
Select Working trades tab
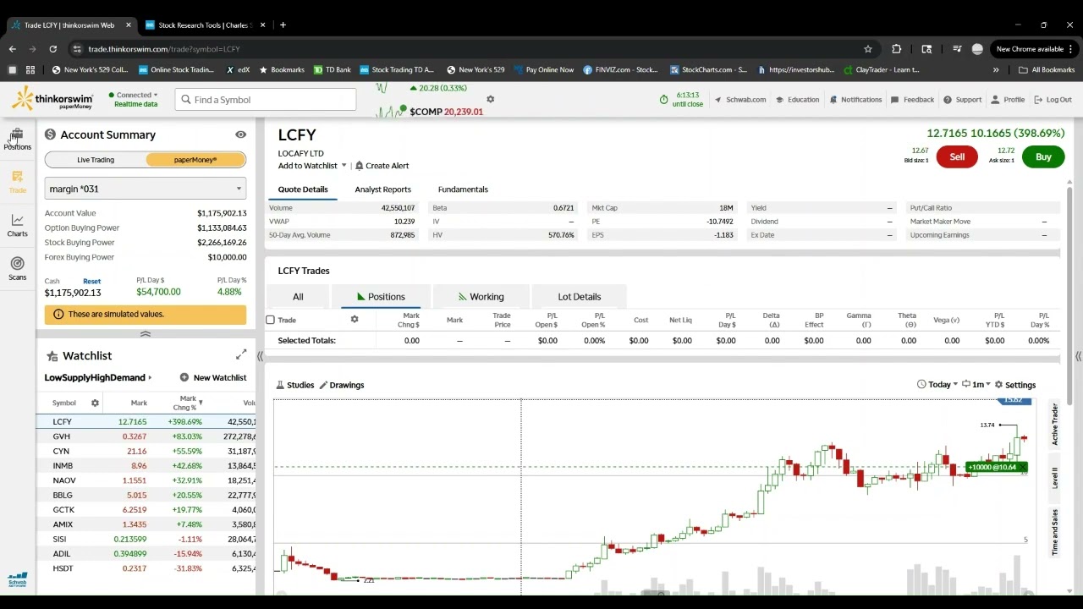point(481,297)
